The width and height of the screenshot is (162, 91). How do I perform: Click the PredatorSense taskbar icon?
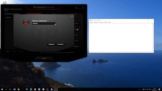(56, 89)
